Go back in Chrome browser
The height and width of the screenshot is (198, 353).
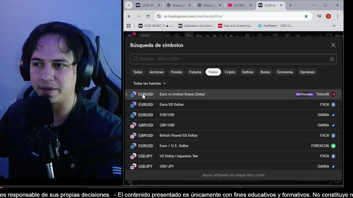pos(129,16)
